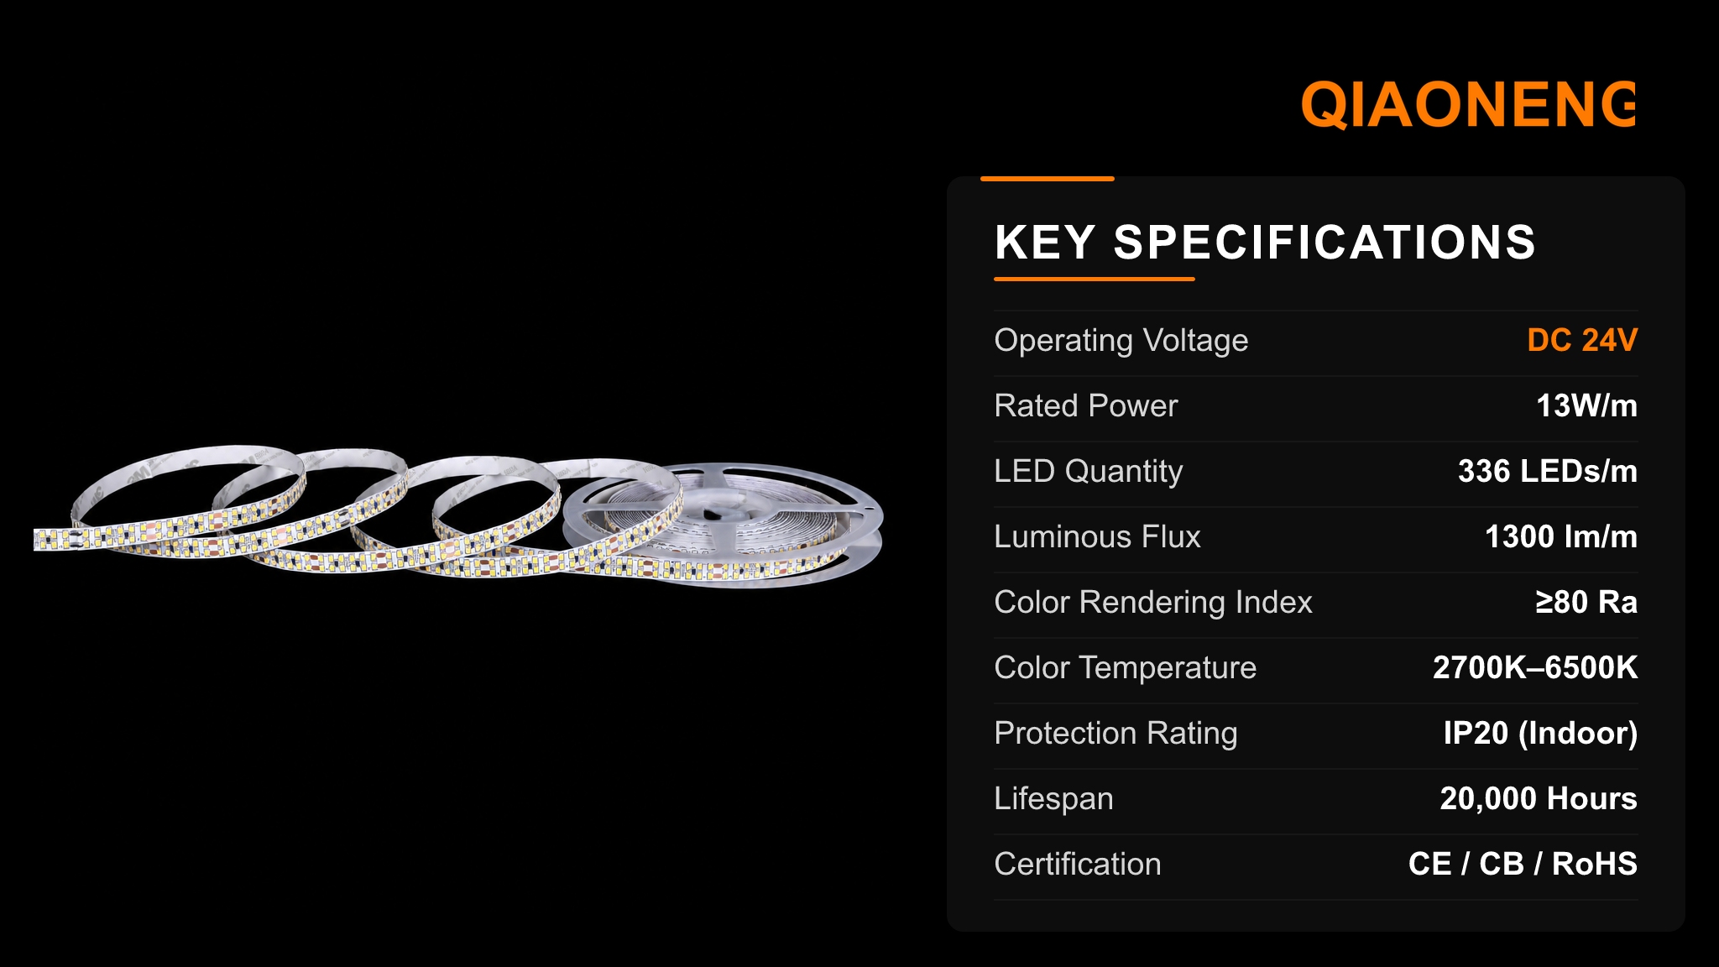Image resolution: width=1719 pixels, height=967 pixels.
Task: Select the 336 LEDs/m value
Action: pyautogui.click(x=1547, y=471)
